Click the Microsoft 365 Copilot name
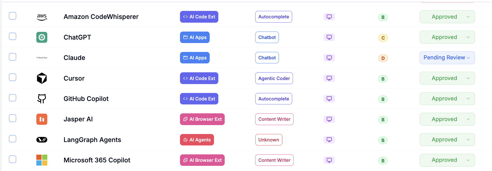The image size is (492, 171). (97, 160)
